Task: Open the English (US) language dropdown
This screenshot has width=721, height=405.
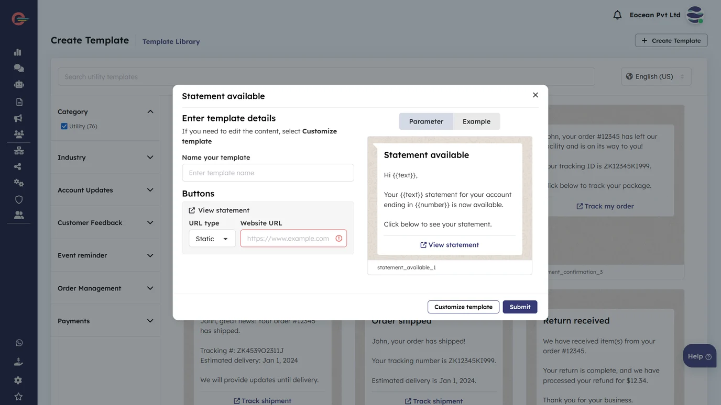Action: click(656, 76)
